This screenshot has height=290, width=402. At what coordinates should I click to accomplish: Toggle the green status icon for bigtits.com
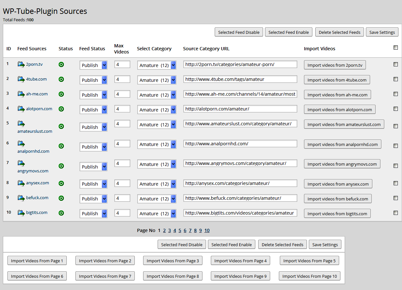tap(61, 213)
